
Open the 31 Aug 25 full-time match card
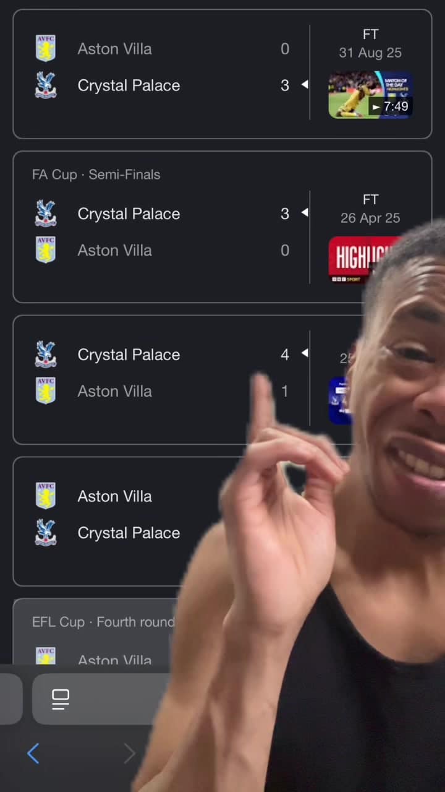pyautogui.click(x=222, y=74)
